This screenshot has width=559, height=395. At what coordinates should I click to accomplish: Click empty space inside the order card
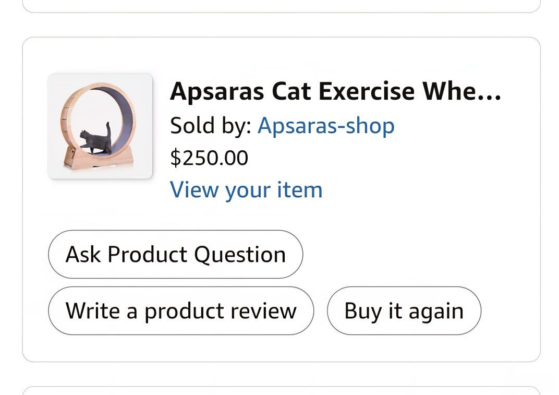point(428,219)
